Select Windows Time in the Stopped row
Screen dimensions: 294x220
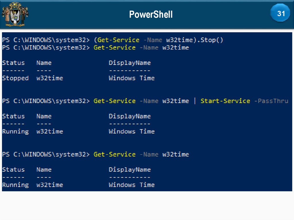131,78
